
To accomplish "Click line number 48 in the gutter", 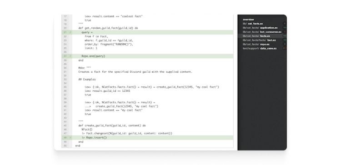I will [65, 138].
